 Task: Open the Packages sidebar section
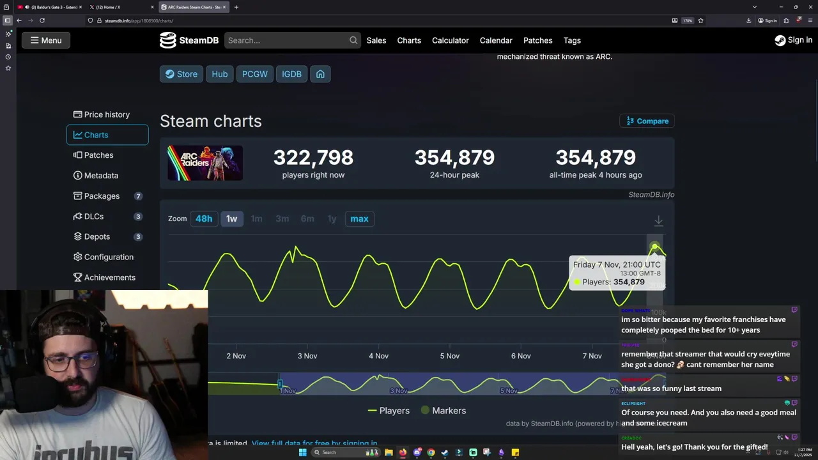pos(107,196)
